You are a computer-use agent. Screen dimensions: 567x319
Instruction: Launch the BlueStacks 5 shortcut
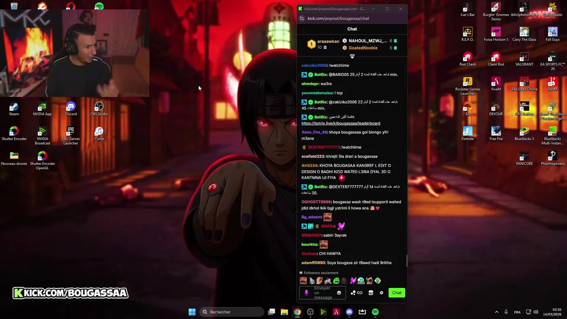524,134
